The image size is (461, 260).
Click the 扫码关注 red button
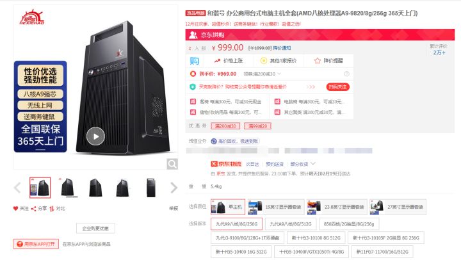tap(338, 86)
